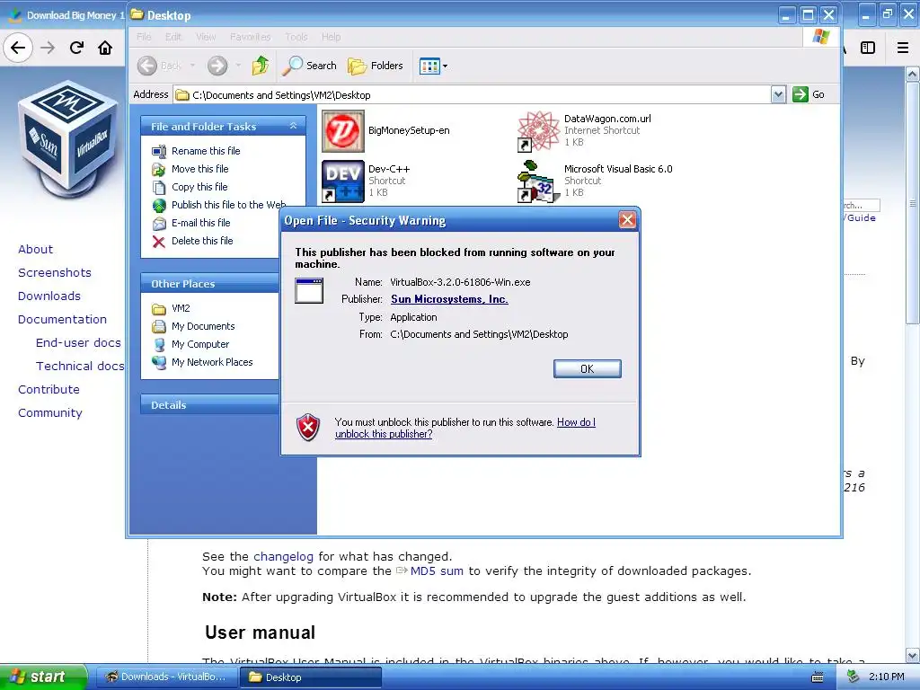The width and height of the screenshot is (920, 690).
Task: Open My Computer in Other Places
Action: pyautogui.click(x=200, y=344)
